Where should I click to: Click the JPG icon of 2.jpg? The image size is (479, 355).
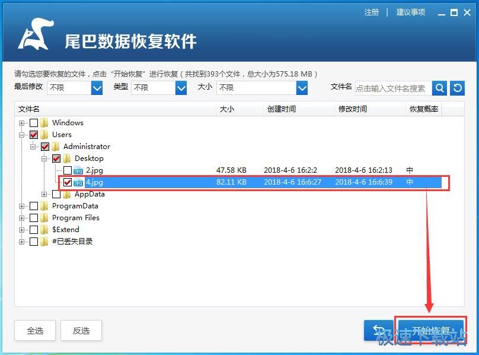coord(78,170)
